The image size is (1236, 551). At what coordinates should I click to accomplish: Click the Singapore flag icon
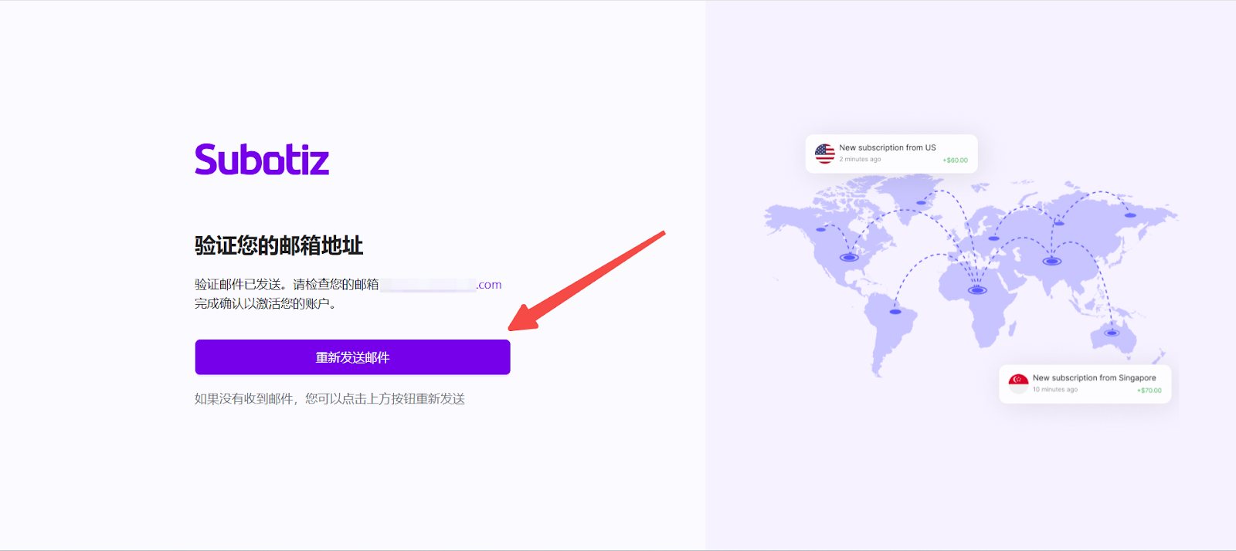coord(1018,383)
